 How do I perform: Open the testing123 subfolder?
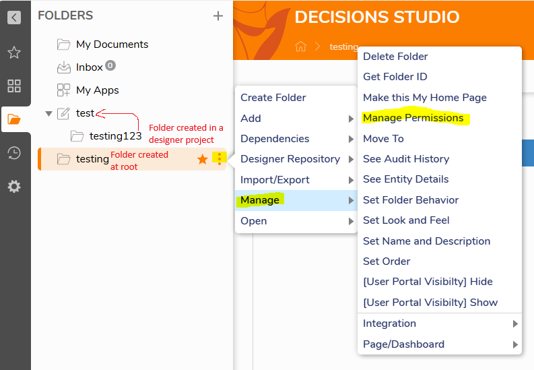coord(114,136)
